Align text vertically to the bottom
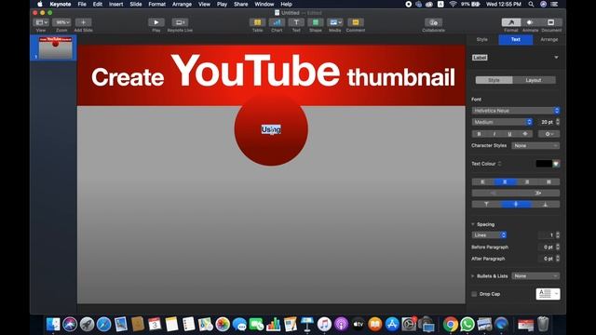Screen dimensions: 596x335 (546, 205)
